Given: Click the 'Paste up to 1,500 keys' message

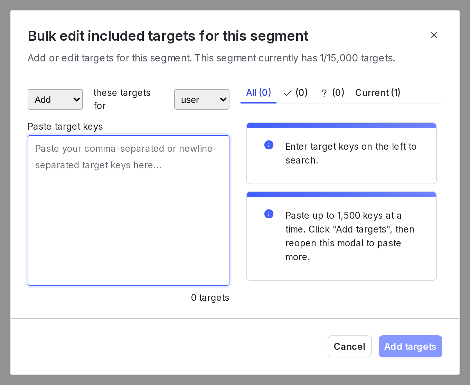Looking at the screenshot, I should point(350,236).
